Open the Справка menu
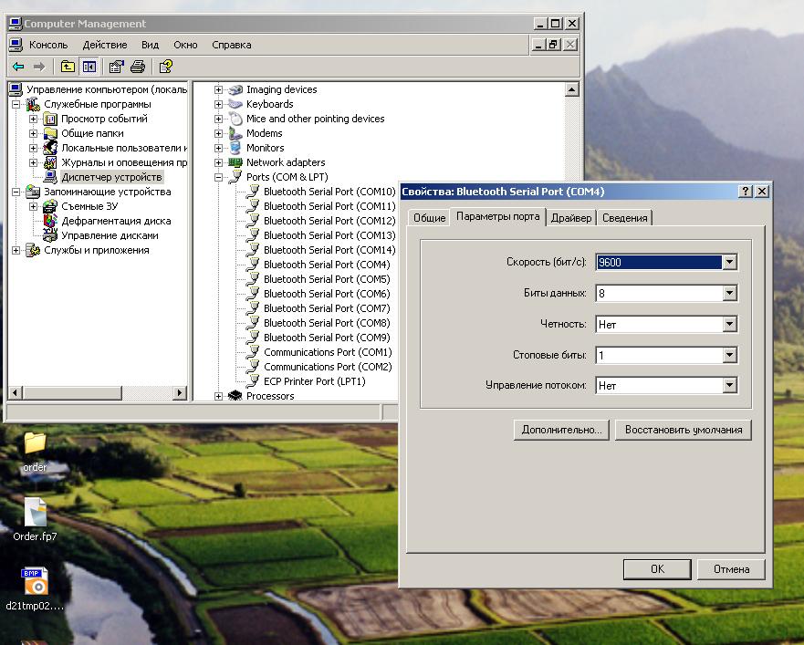Viewport: 804px width, 645px height. click(x=231, y=45)
